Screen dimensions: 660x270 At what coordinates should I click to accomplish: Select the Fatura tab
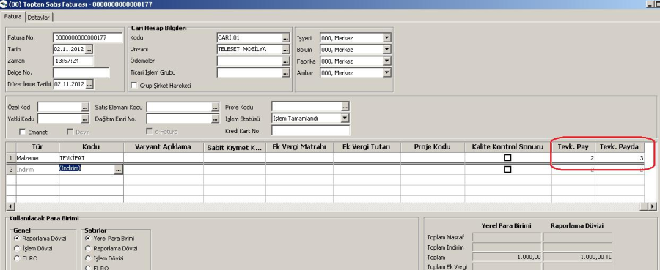click(x=13, y=17)
